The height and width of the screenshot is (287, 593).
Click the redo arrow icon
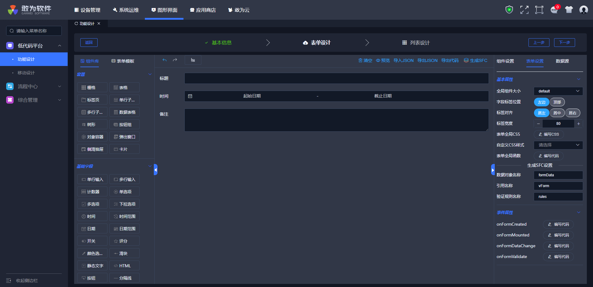[x=175, y=60]
